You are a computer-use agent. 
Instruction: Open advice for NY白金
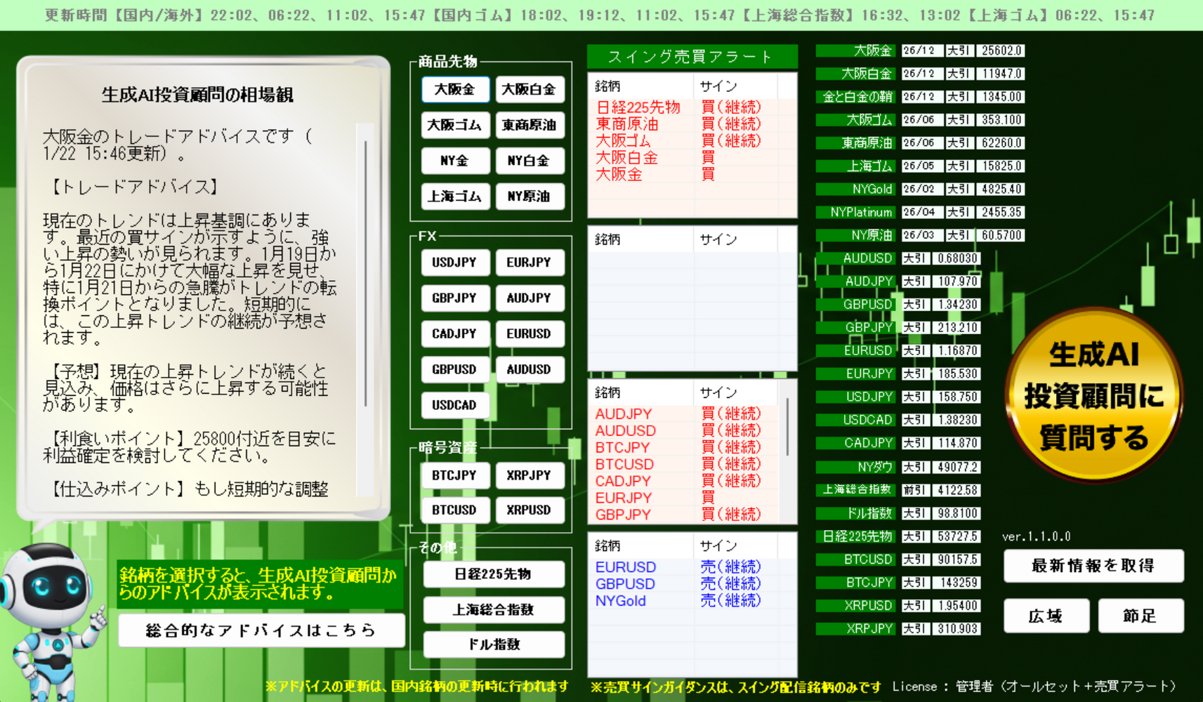point(530,161)
